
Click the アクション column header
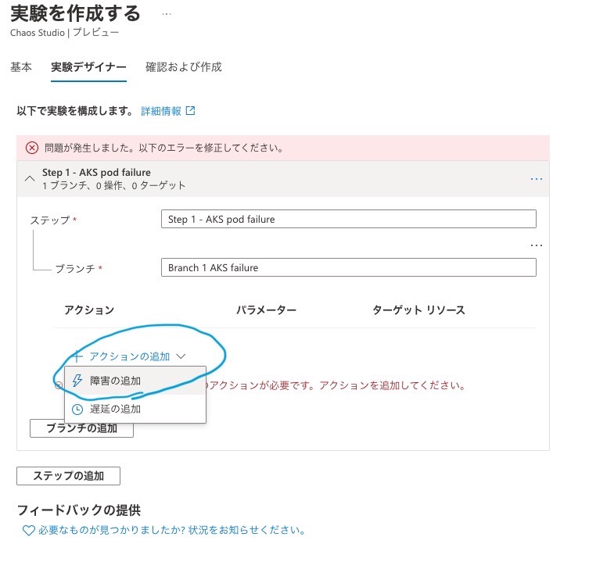pos(89,310)
